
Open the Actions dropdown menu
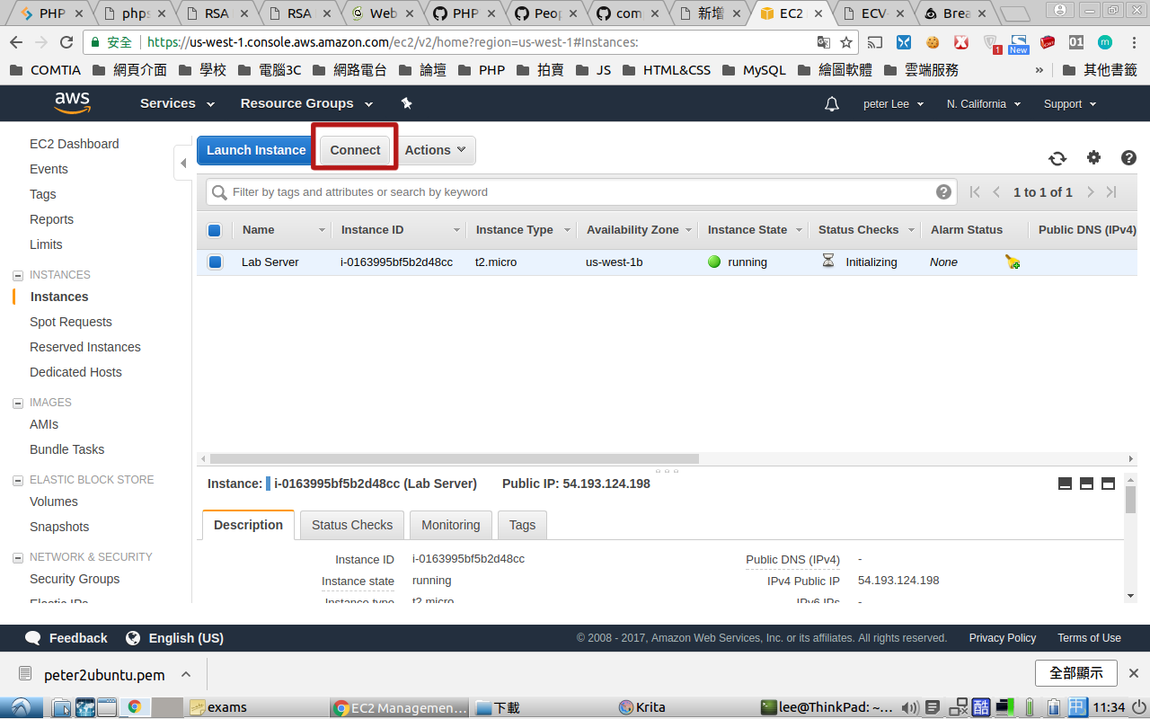click(435, 150)
